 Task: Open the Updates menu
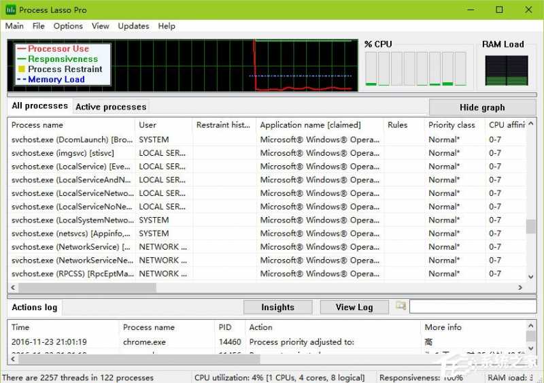click(x=133, y=26)
